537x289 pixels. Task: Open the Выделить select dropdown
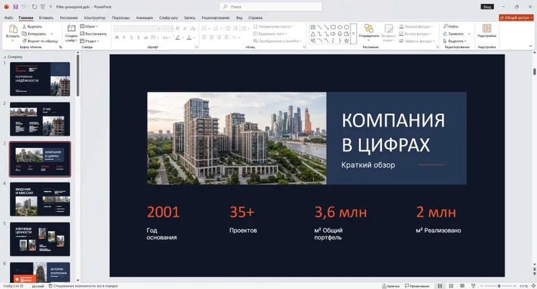(456, 41)
